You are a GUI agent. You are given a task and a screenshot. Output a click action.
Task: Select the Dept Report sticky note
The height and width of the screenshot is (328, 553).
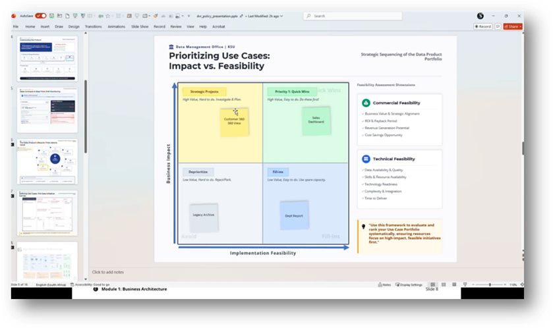pyautogui.click(x=294, y=215)
